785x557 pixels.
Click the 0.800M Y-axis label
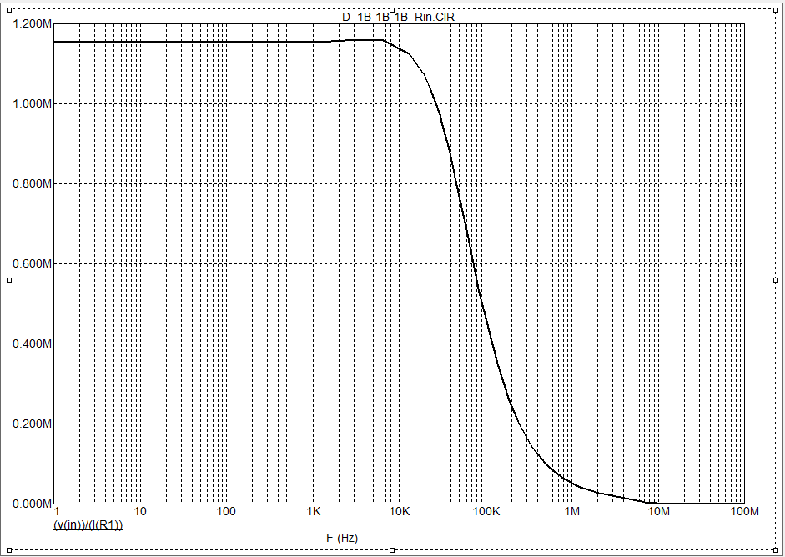tap(32, 183)
